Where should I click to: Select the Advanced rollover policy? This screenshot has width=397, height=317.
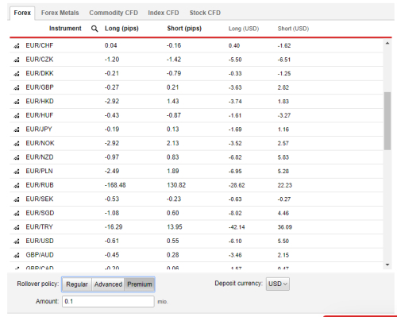coord(108,284)
